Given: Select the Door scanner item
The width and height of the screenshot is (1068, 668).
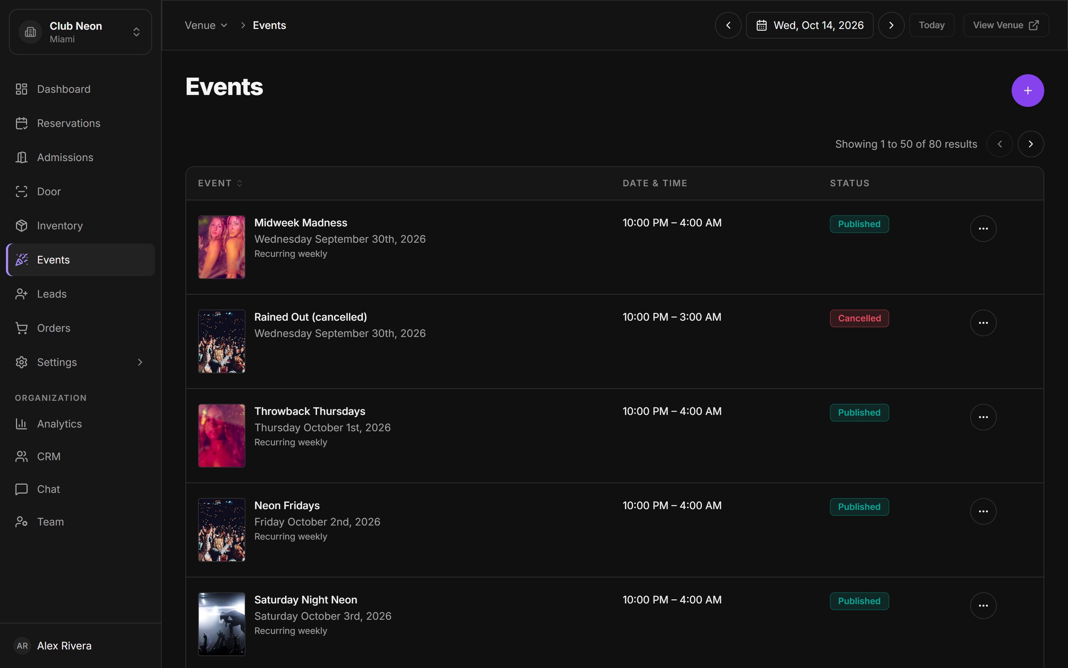Looking at the screenshot, I should tap(80, 191).
